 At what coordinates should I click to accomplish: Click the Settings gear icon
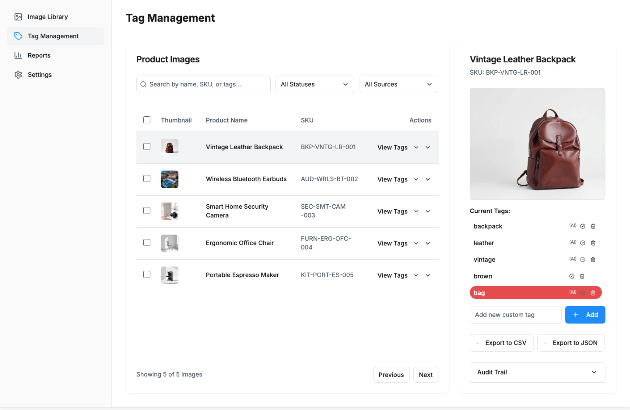[x=18, y=75]
